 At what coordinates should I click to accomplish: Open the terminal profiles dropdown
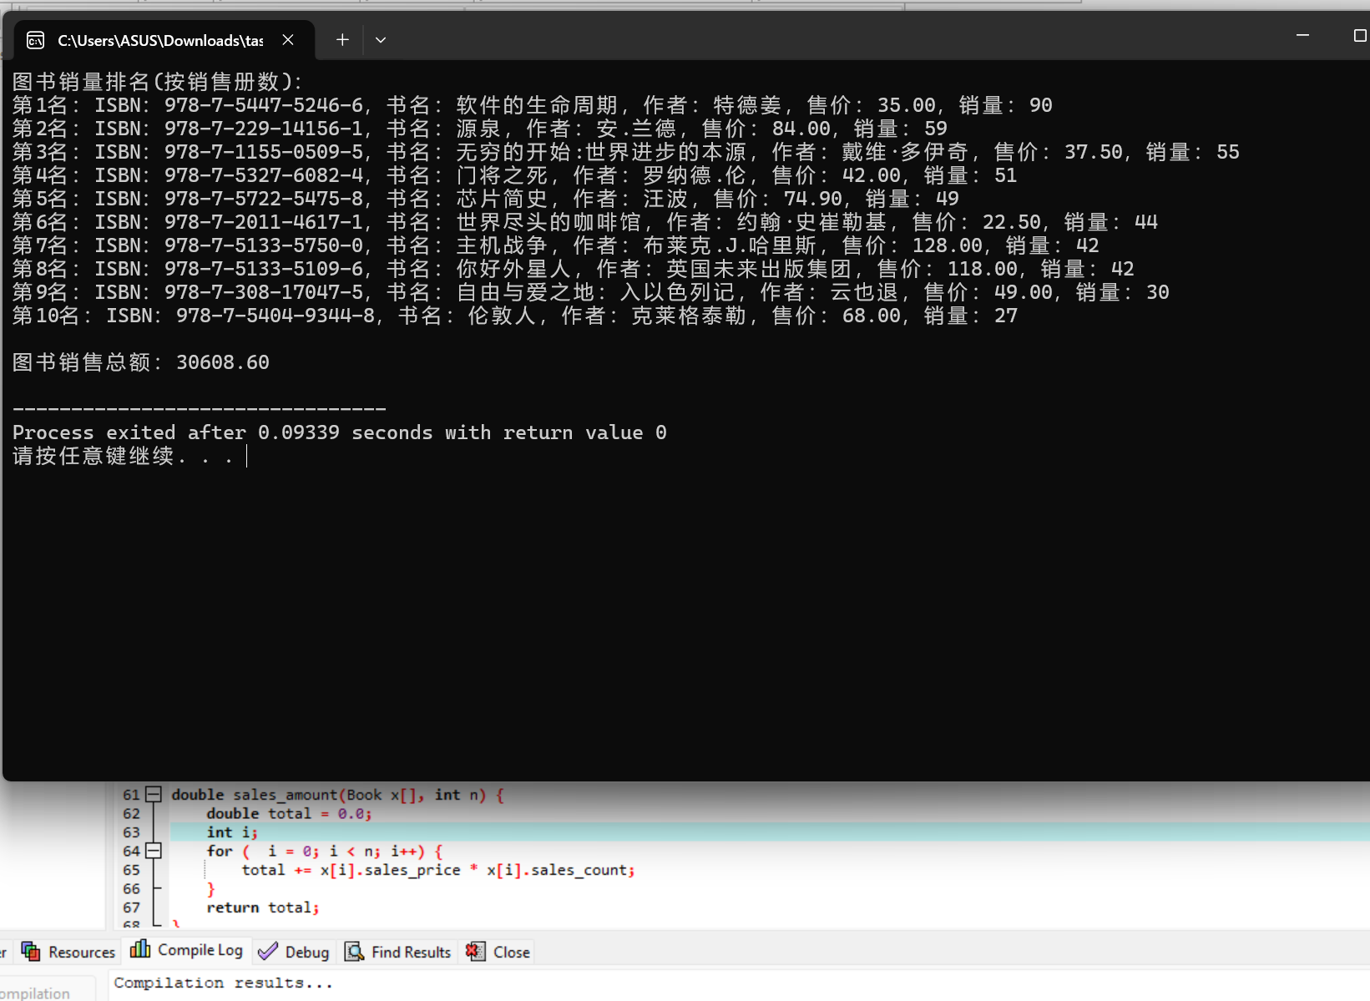381,40
